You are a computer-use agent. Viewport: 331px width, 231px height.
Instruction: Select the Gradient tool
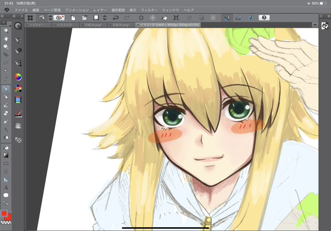[6, 156]
